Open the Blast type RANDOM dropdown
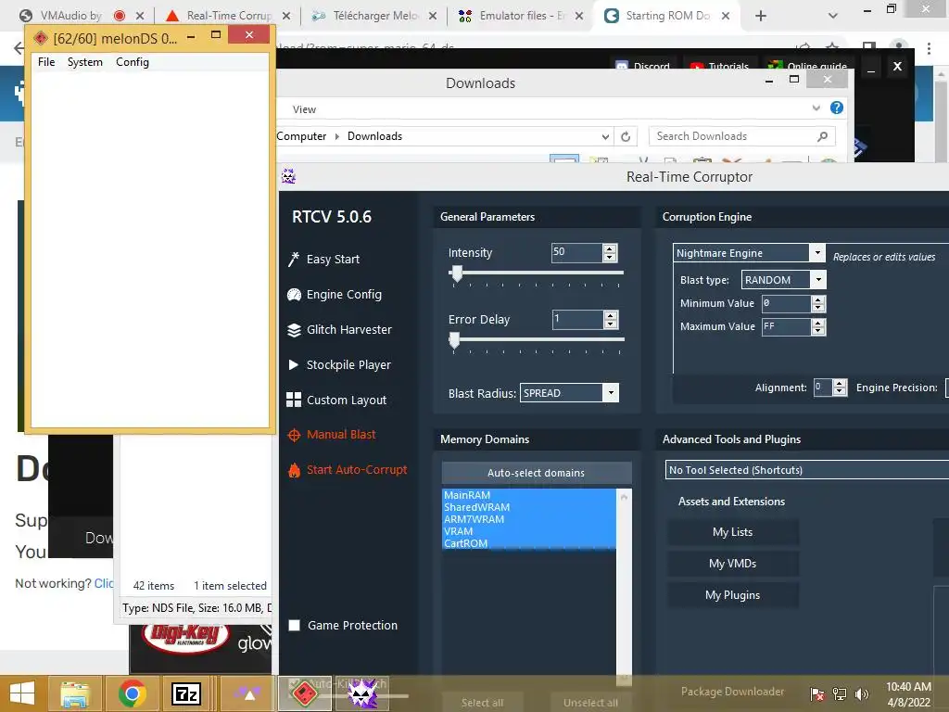The image size is (949, 712). coord(818,280)
